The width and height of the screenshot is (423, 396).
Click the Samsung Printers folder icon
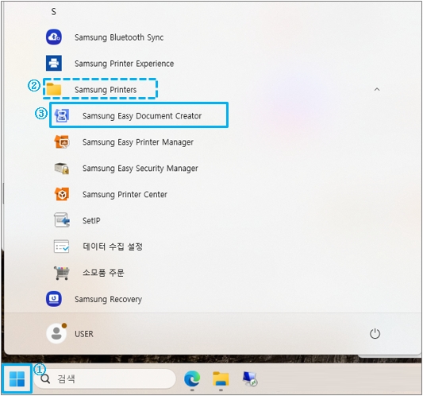pos(54,89)
